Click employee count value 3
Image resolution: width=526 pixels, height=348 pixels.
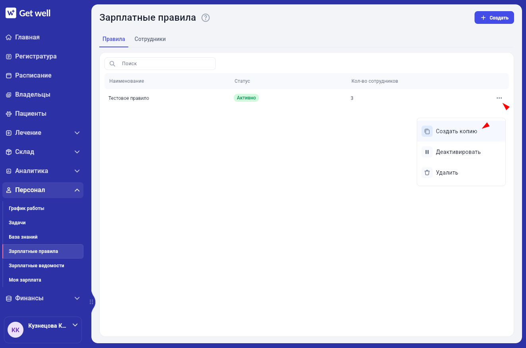[x=352, y=98]
